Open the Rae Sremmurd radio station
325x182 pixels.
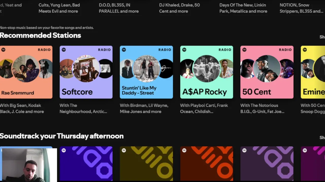(x=26, y=72)
